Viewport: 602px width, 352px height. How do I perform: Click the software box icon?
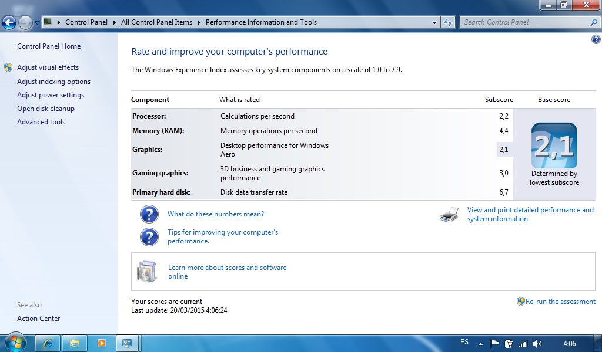tap(147, 271)
